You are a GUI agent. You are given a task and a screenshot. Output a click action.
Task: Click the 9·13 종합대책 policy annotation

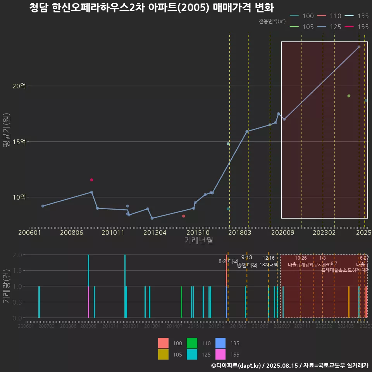pos(247,261)
